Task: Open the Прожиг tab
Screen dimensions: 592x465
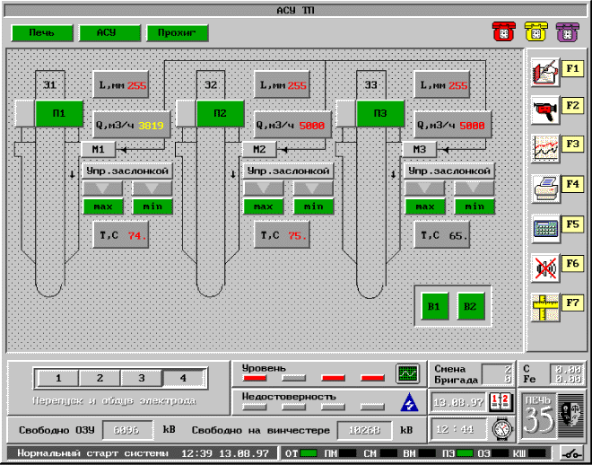Action: [x=178, y=33]
